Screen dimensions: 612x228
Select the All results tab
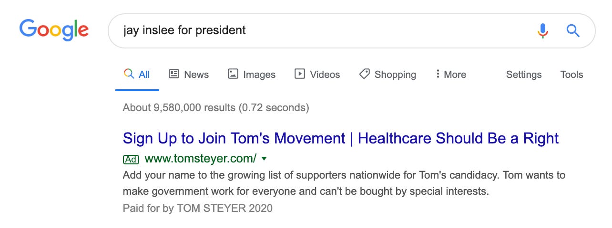coord(137,75)
